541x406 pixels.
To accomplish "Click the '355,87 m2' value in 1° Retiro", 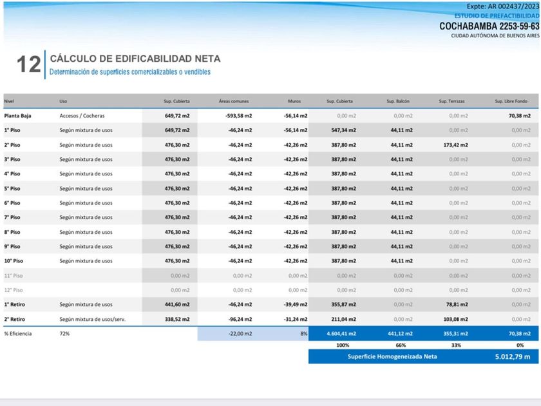I will 344,304.
